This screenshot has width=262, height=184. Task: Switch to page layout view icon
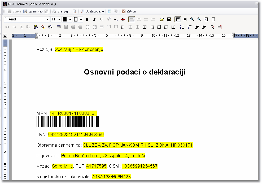(178, 19)
